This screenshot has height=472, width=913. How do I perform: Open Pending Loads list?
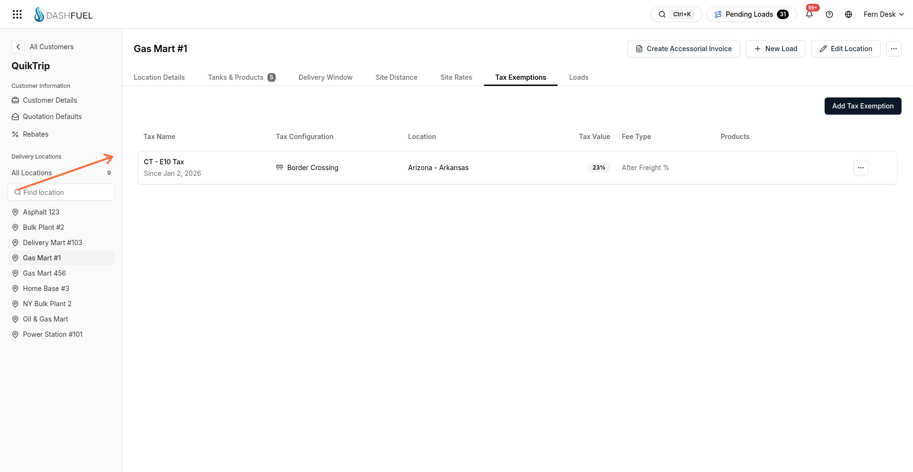[x=751, y=14]
